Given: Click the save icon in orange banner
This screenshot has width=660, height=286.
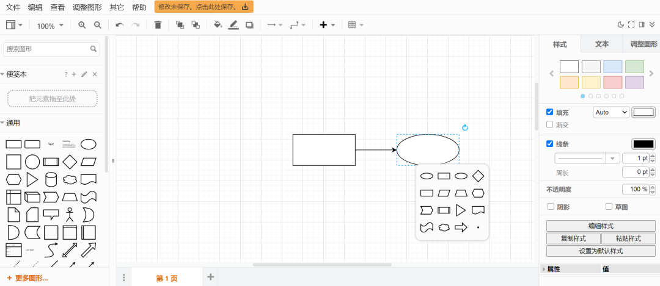Looking at the screenshot, I should click(245, 7).
